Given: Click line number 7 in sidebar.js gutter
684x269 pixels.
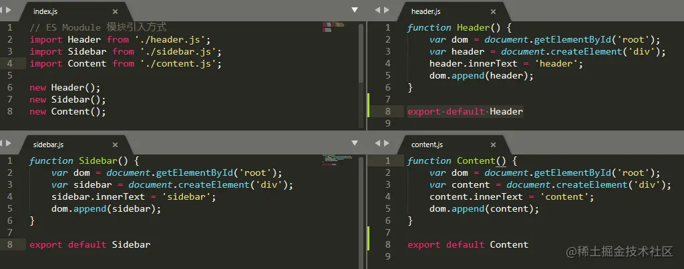Looking at the screenshot, I should 9,232.
